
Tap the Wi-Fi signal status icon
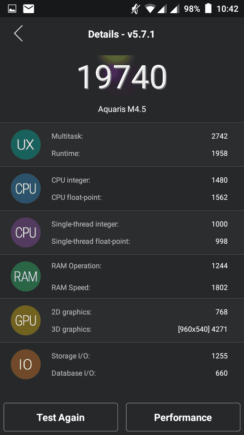150,9
